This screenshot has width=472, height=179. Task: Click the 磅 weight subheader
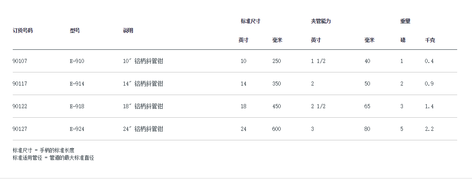(x=403, y=40)
